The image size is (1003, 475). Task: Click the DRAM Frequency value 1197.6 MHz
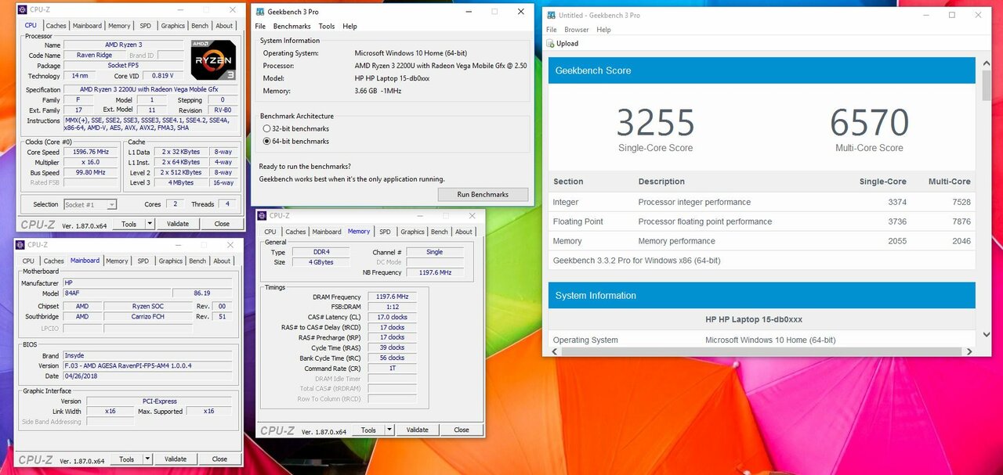(393, 297)
